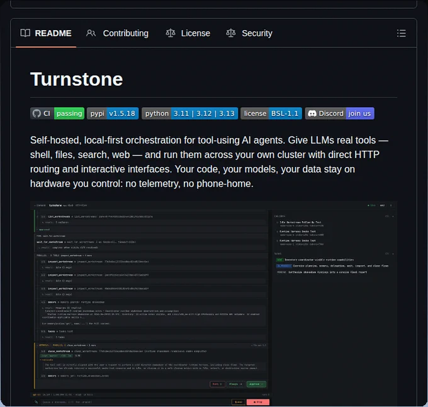The height and width of the screenshot is (407, 428).
Task: Open the CI passing badge
Action: pyautogui.click(x=57, y=113)
